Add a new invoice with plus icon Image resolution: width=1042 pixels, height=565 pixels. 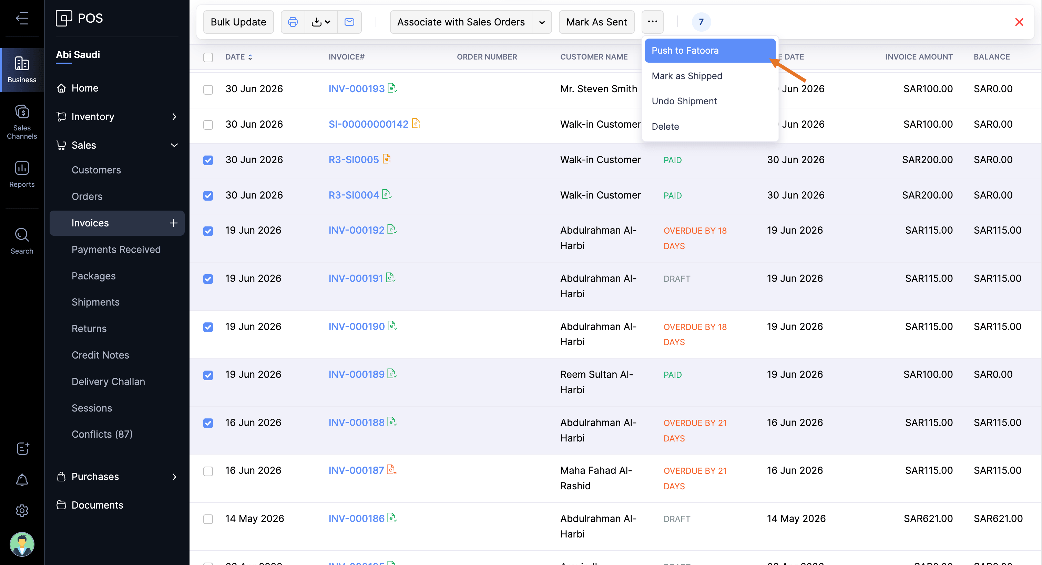coord(174,223)
